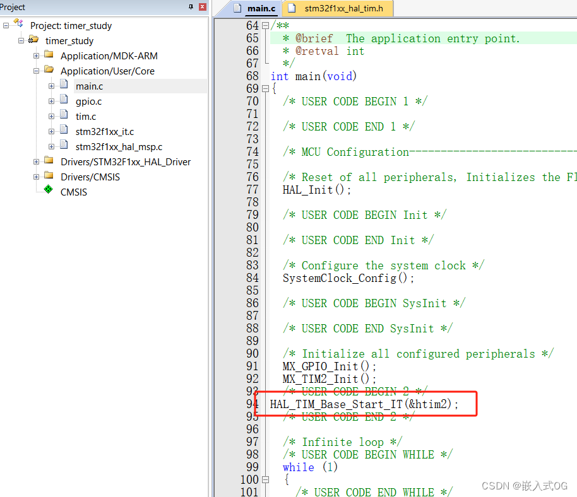Click the 'Configure the system clock' comment
Screen dimensions: 577x497
coord(383,266)
